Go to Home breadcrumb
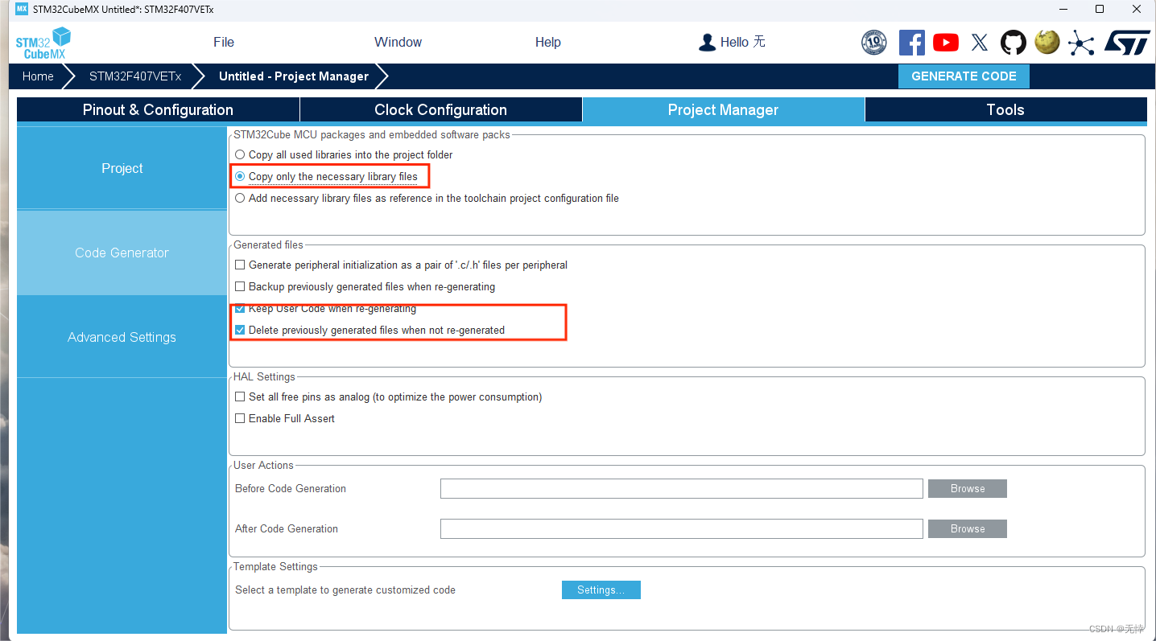Viewport: 1156px width, 641px height. coord(38,76)
